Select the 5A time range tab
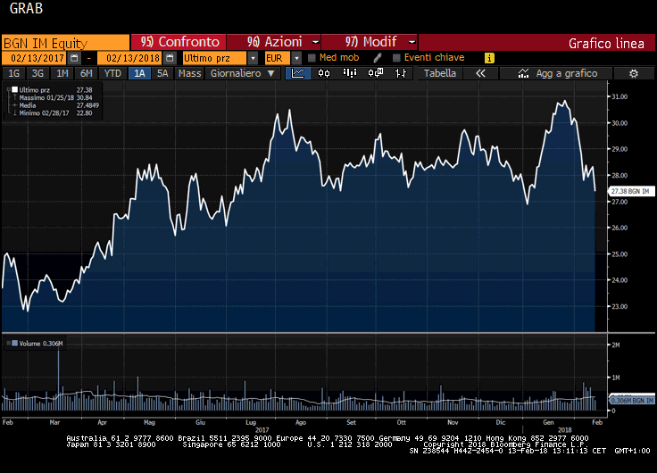 click(162, 73)
